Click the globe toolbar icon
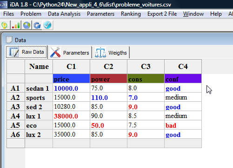 tap(27, 25)
